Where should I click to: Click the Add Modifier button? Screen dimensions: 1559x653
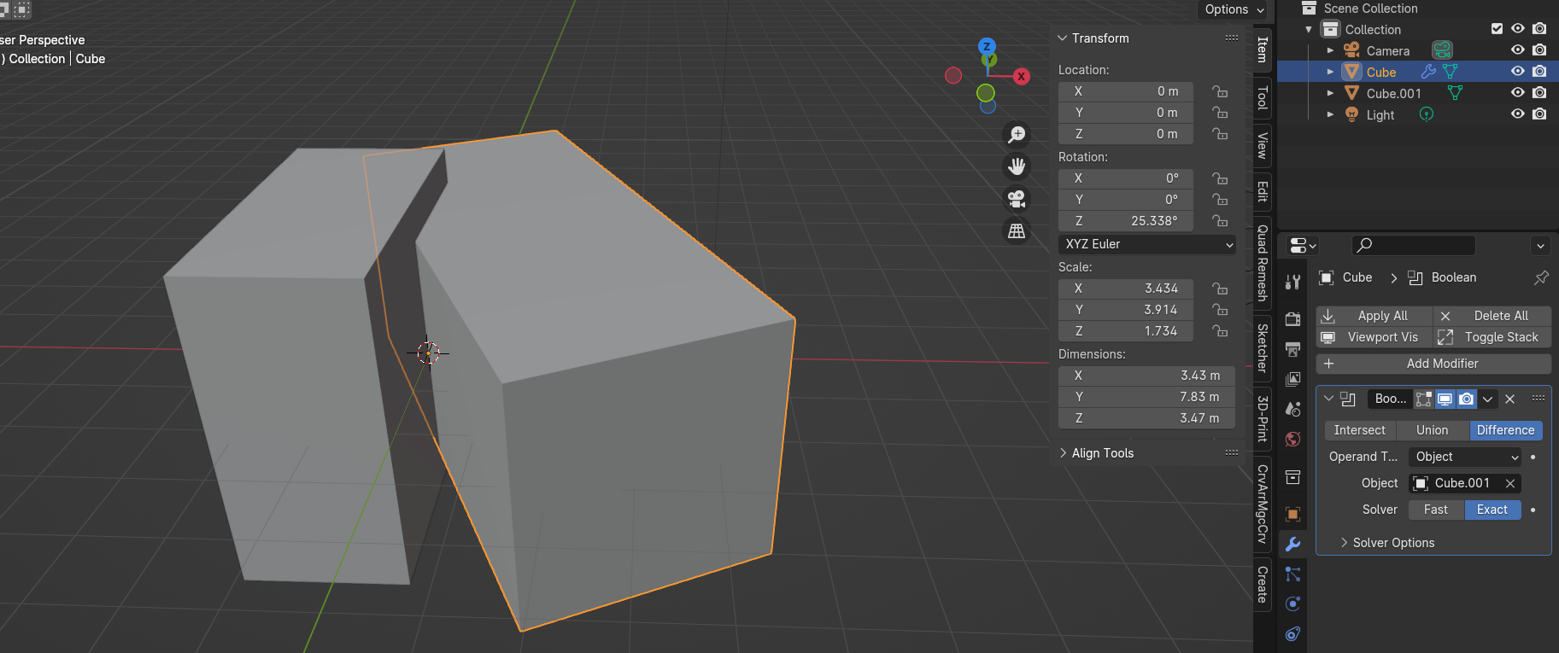point(1433,364)
